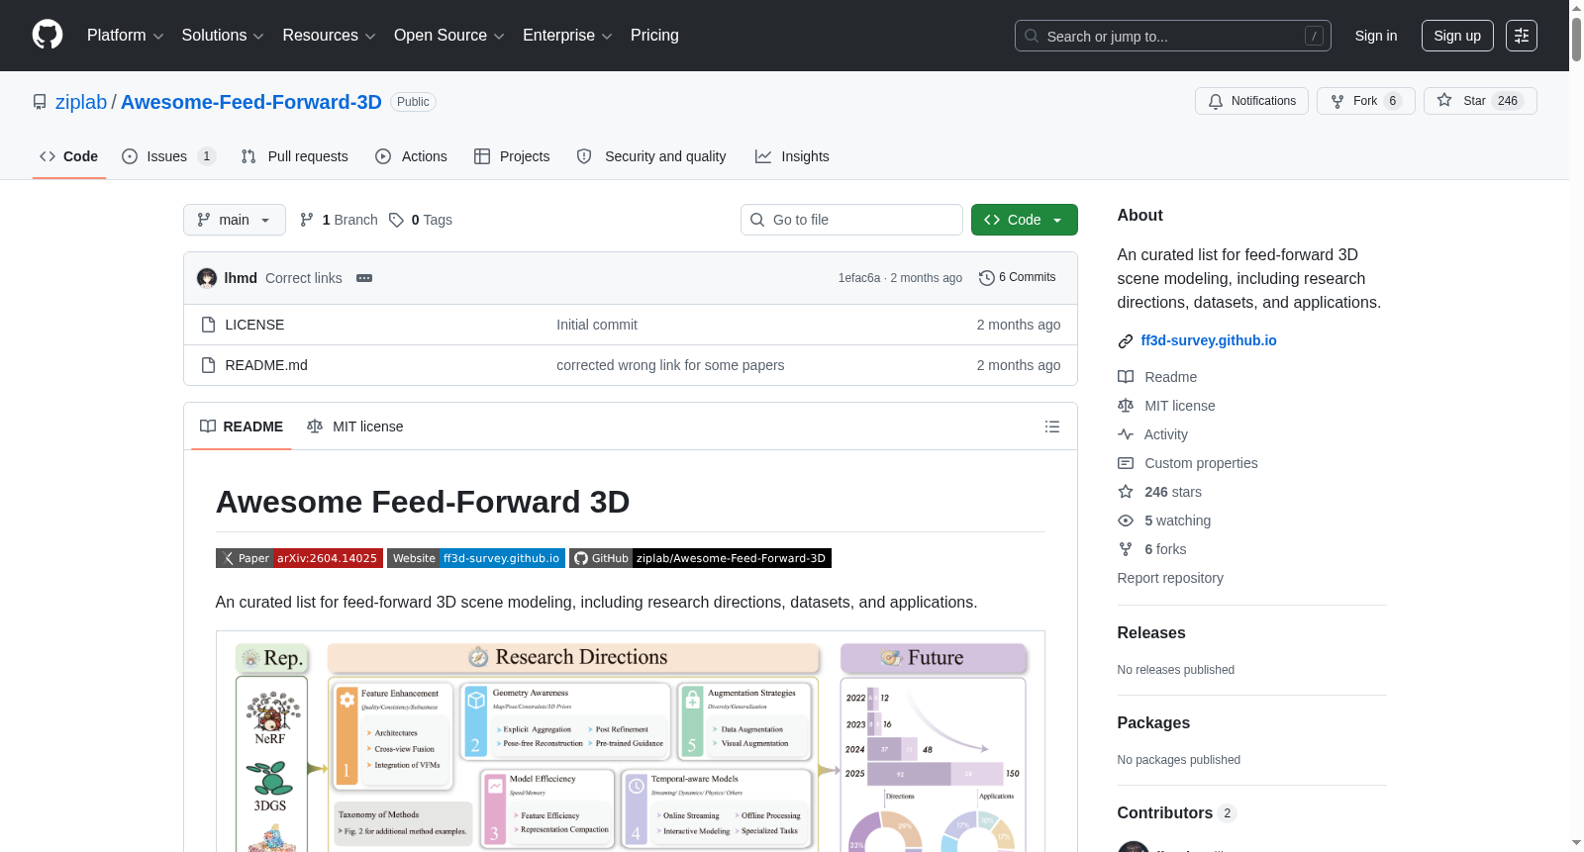1584x852 pixels.
Task: Click the LICENSE file icon
Action: pos(208,325)
